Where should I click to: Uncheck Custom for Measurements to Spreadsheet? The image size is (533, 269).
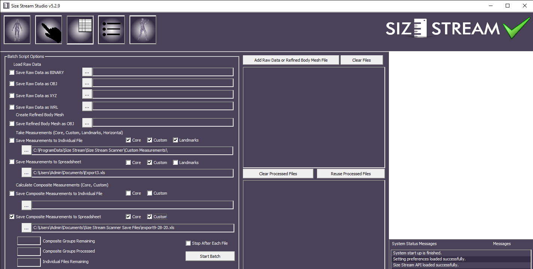[150, 163]
